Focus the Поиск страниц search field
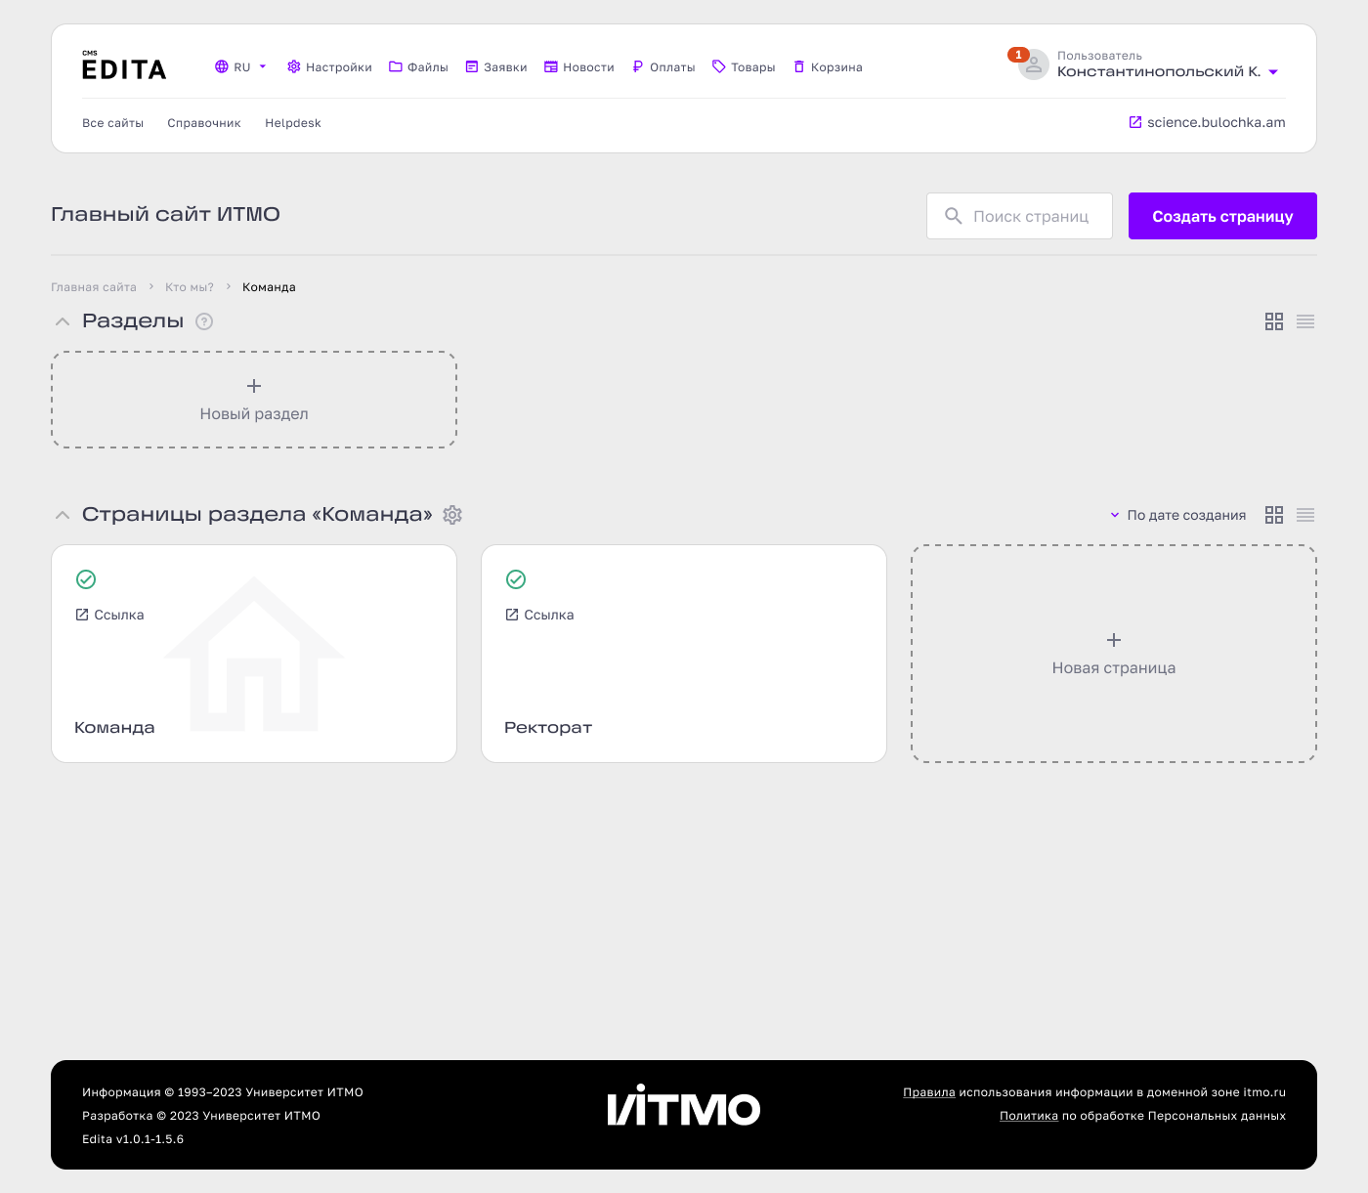The height and width of the screenshot is (1193, 1368). point(1019,216)
